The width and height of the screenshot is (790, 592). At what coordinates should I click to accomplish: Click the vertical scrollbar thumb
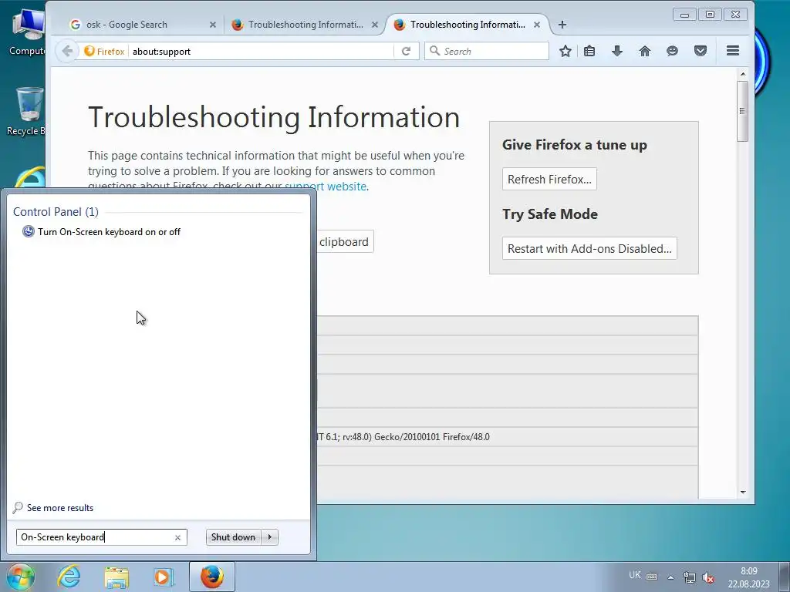[x=743, y=111]
